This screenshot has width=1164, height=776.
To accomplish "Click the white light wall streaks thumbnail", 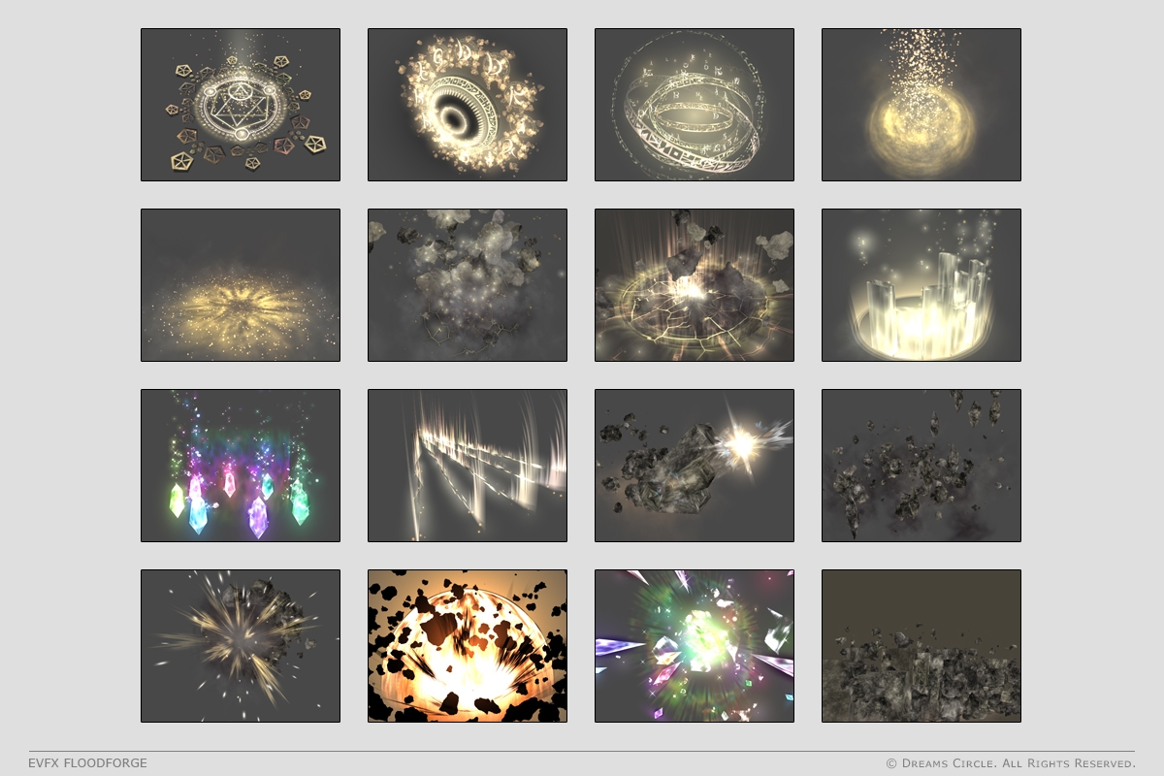I will pyautogui.click(x=468, y=466).
